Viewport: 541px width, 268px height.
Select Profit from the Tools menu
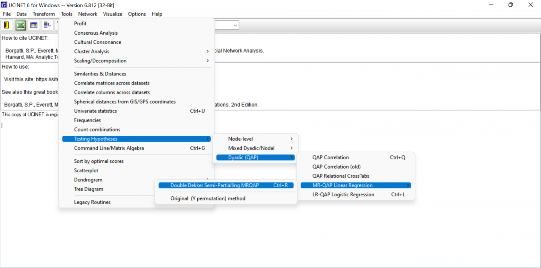(137, 24)
